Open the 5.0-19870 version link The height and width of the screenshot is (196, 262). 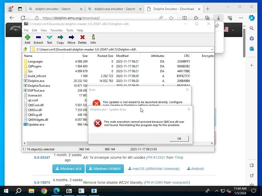point(42,182)
